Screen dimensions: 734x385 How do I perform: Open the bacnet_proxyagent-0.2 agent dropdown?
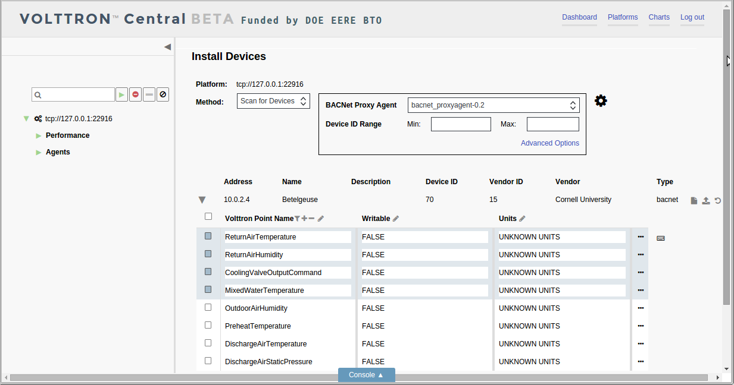click(x=494, y=105)
